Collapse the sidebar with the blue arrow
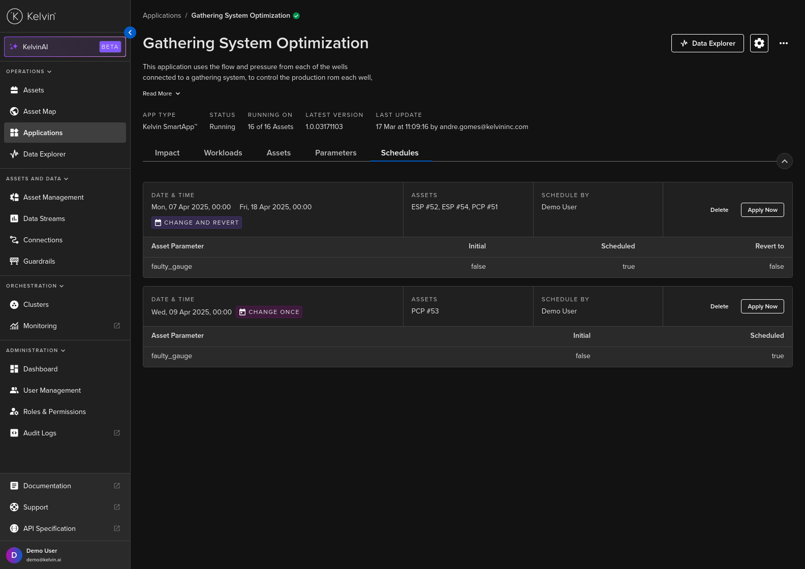Image resolution: width=805 pixels, height=569 pixels. coord(130,33)
